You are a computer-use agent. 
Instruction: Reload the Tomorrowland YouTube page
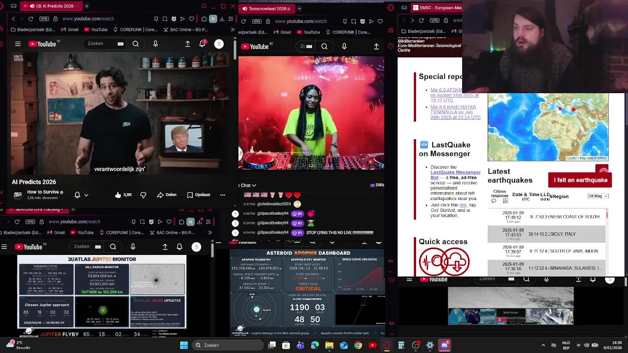243,21
